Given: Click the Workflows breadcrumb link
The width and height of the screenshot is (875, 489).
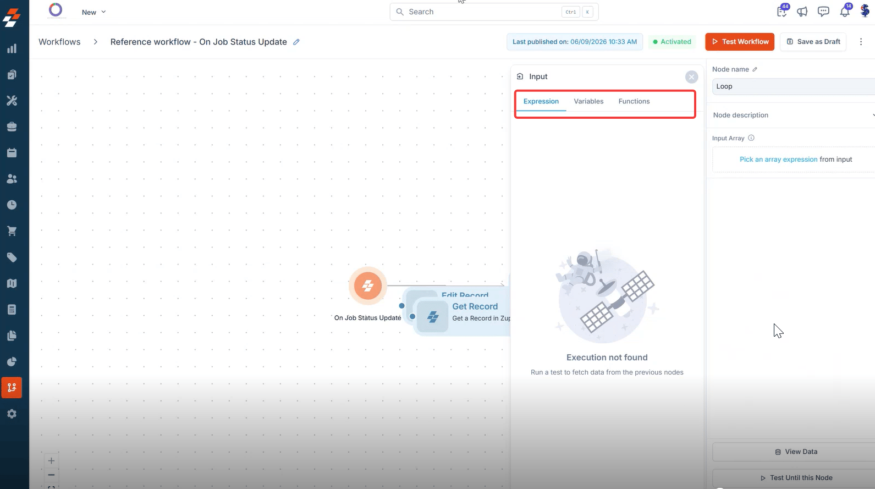Looking at the screenshot, I should pos(59,42).
